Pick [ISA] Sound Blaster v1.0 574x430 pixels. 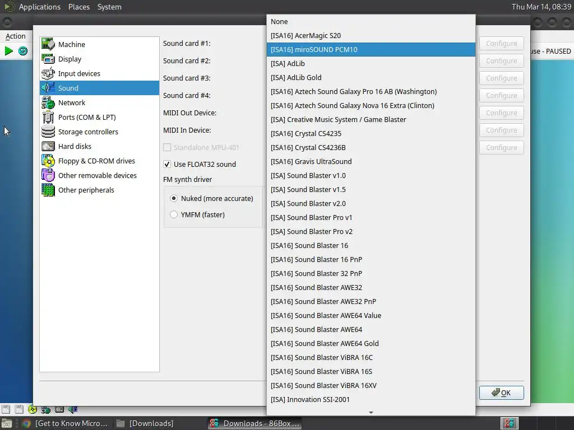point(371,175)
